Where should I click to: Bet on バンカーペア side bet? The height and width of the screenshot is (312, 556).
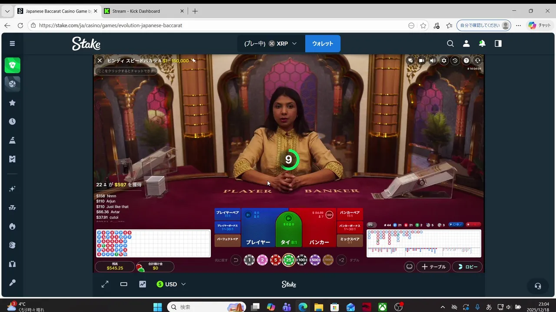[350, 214]
